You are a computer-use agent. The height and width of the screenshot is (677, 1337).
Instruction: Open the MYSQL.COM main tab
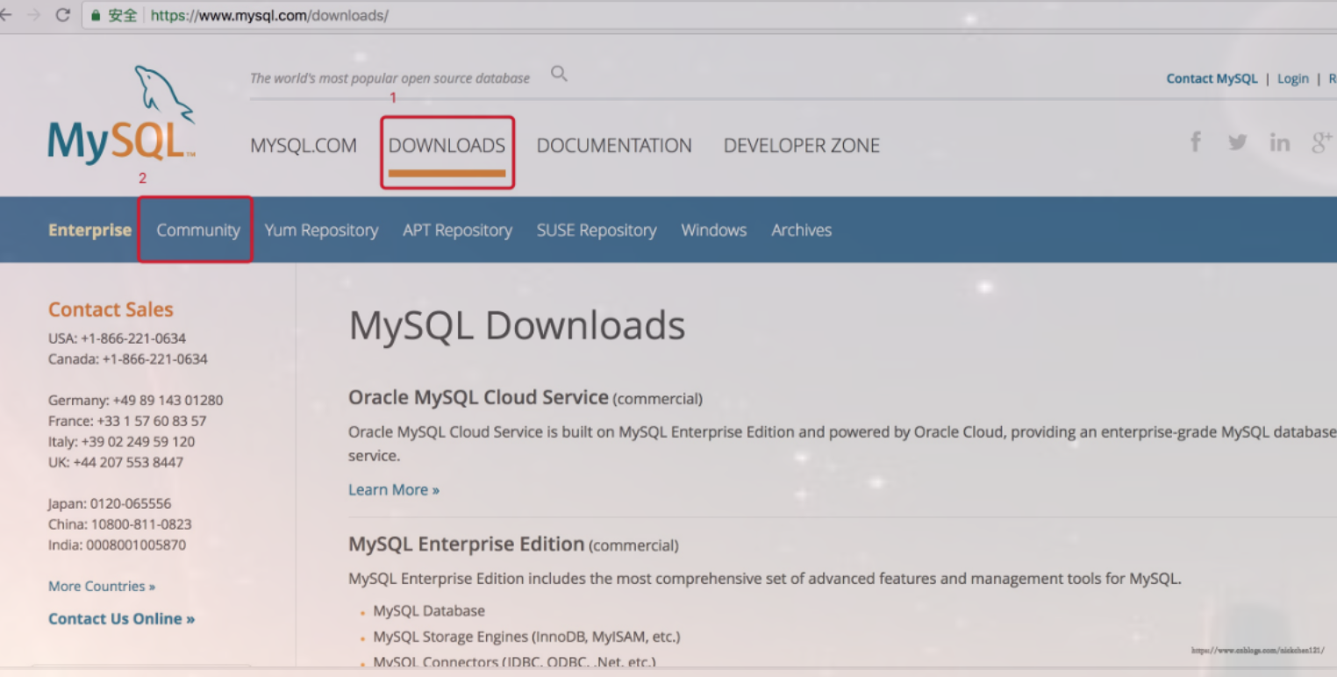(x=304, y=146)
